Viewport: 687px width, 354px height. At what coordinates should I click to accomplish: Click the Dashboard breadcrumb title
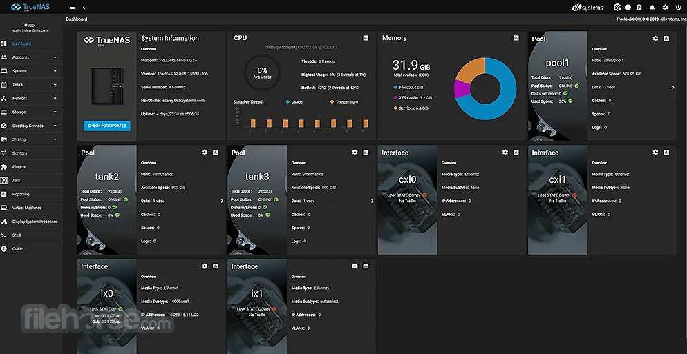77,19
